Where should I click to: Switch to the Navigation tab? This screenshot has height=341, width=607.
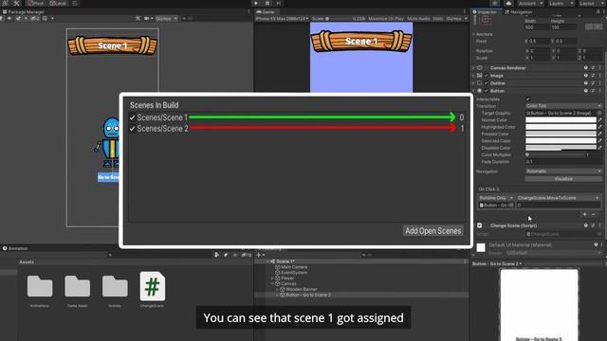pos(519,12)
